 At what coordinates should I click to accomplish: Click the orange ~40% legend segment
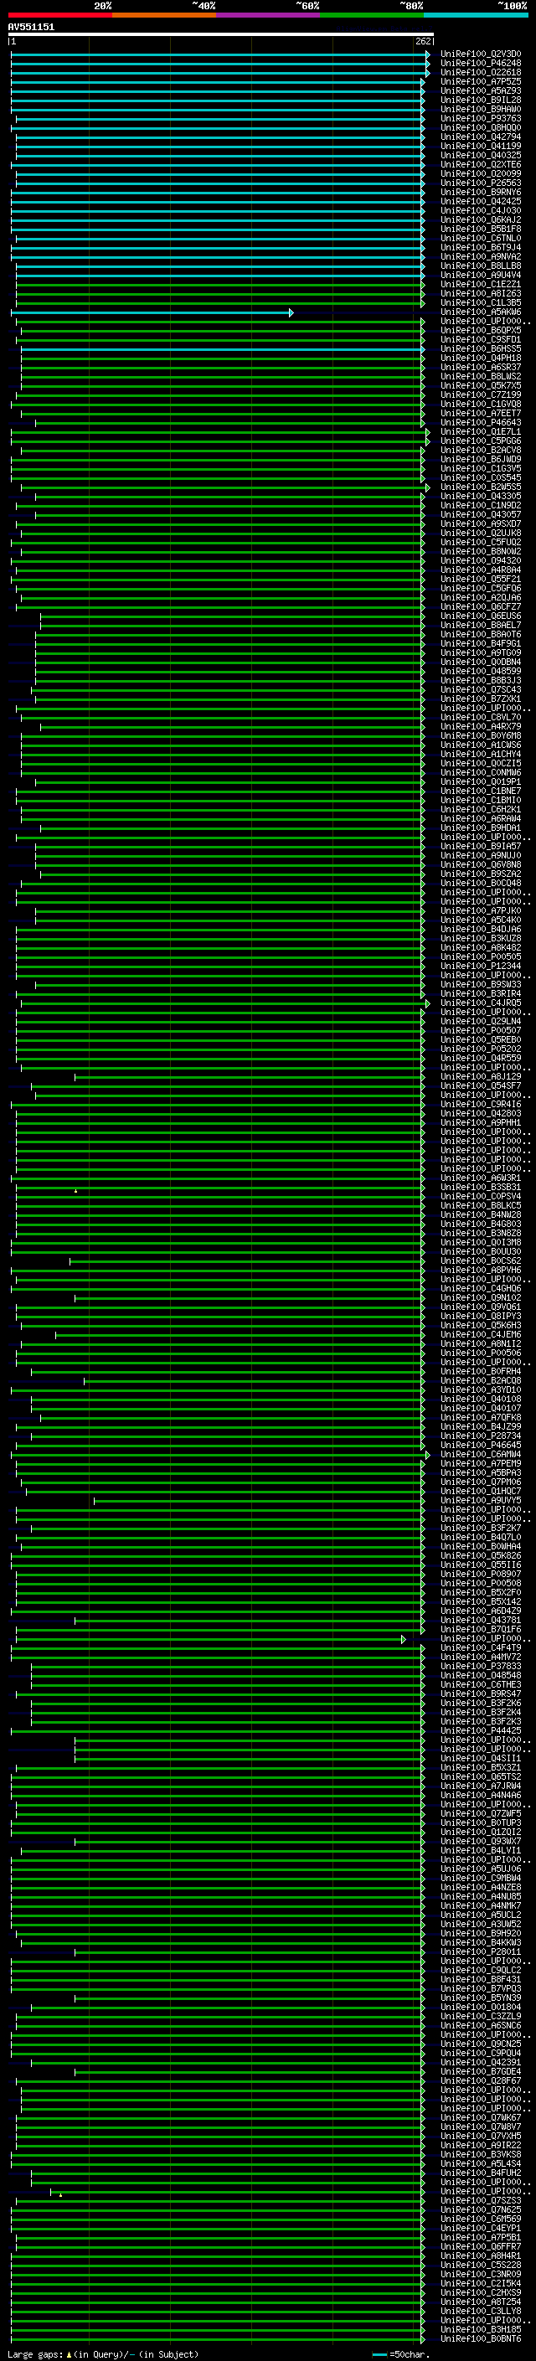[x=164, y=15]
